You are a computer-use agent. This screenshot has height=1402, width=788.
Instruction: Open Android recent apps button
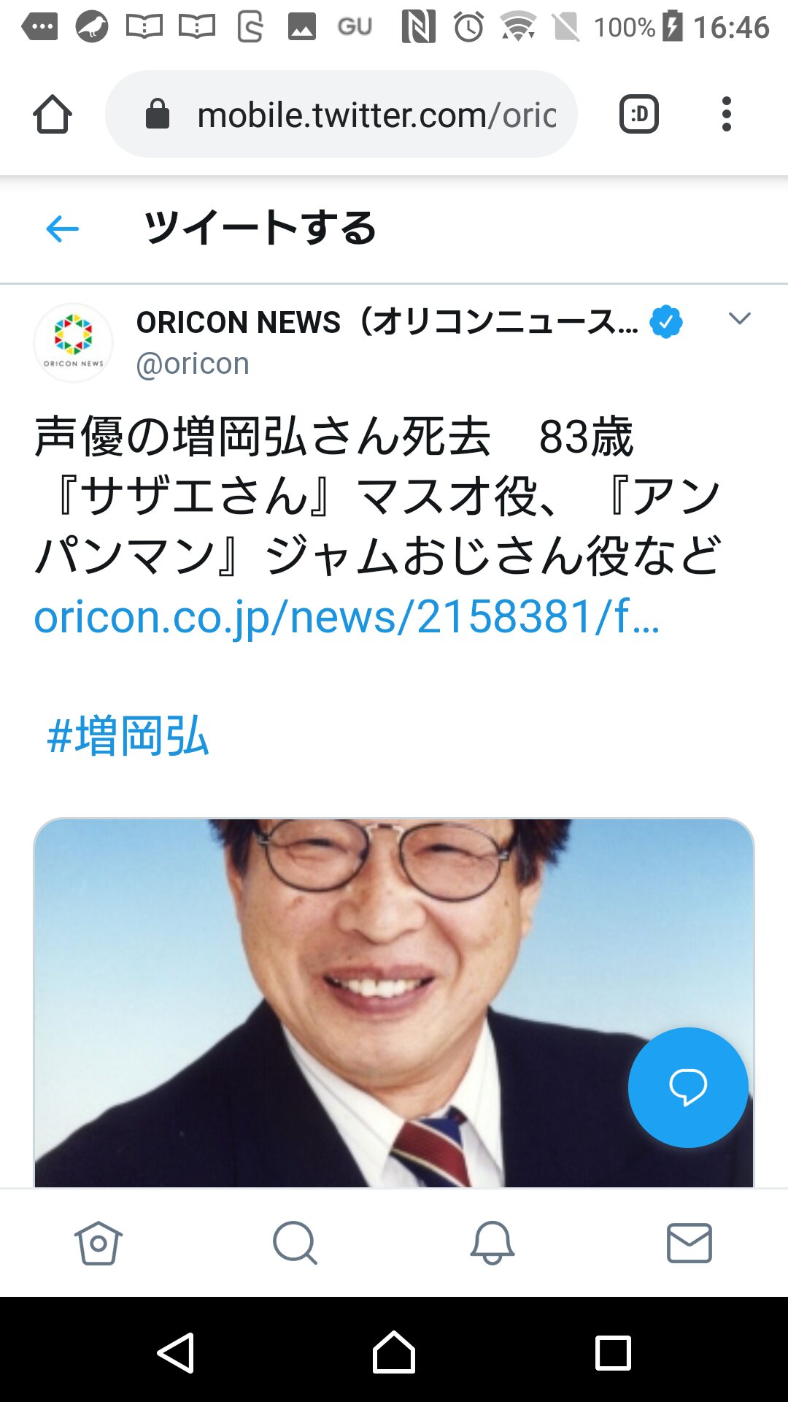pyautogui.click(x=613, y=1353)
